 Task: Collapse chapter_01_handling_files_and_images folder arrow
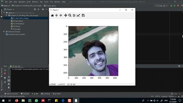(x=6, y=15)
